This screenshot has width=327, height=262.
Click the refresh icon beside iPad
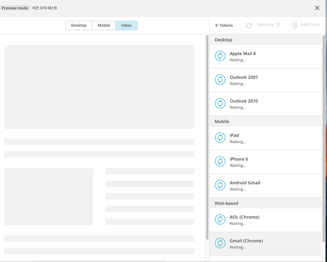pyautogui.click(x=220, y=138)
